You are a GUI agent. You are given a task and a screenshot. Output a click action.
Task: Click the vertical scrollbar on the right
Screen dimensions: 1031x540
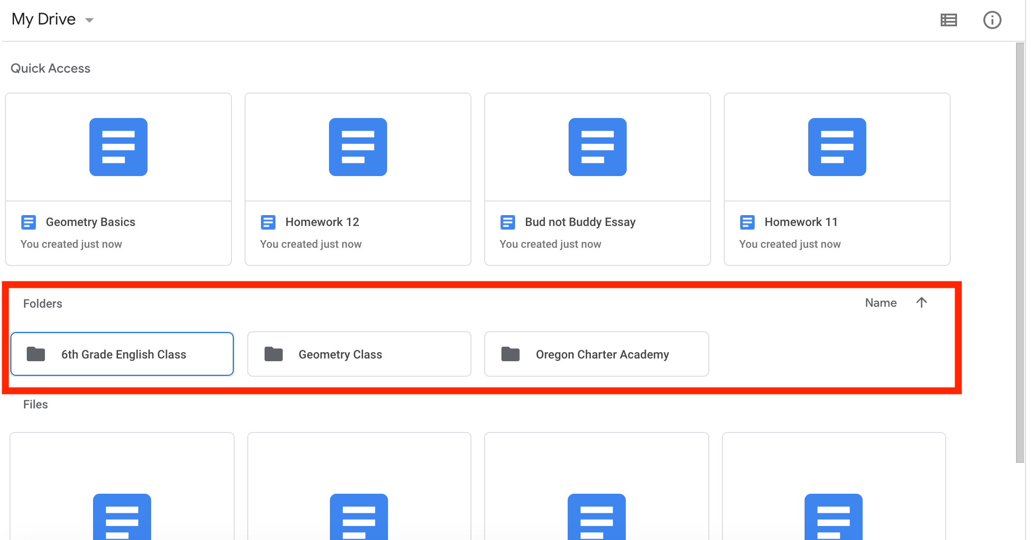[x=1020, y=253]
